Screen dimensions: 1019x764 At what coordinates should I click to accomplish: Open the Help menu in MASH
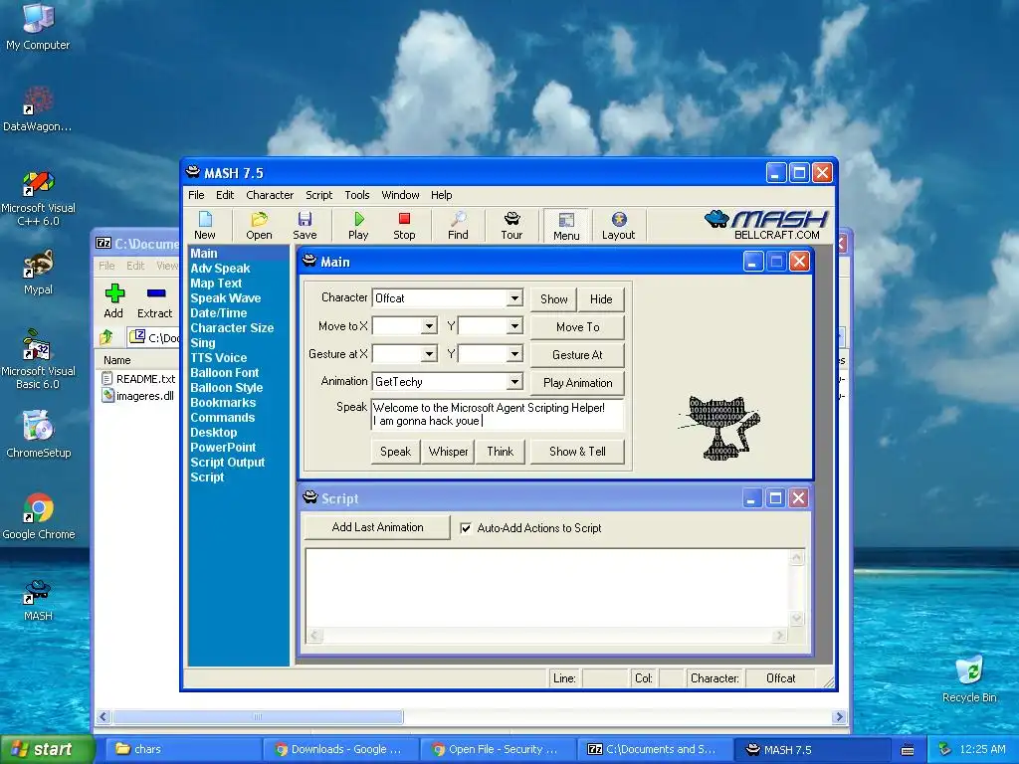441,195
